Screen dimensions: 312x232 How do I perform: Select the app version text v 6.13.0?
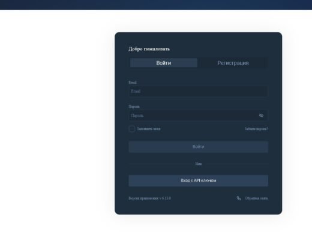165,198
